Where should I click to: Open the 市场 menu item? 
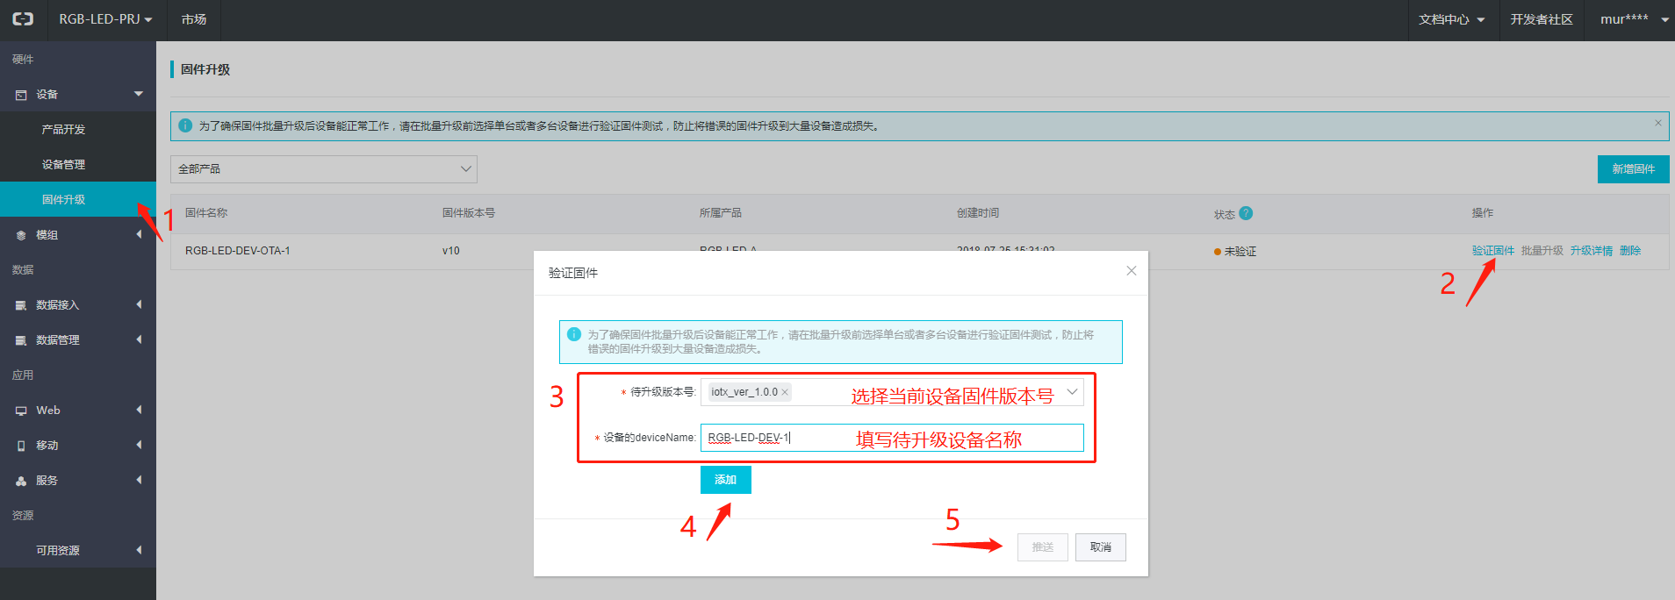pos(194,19)
